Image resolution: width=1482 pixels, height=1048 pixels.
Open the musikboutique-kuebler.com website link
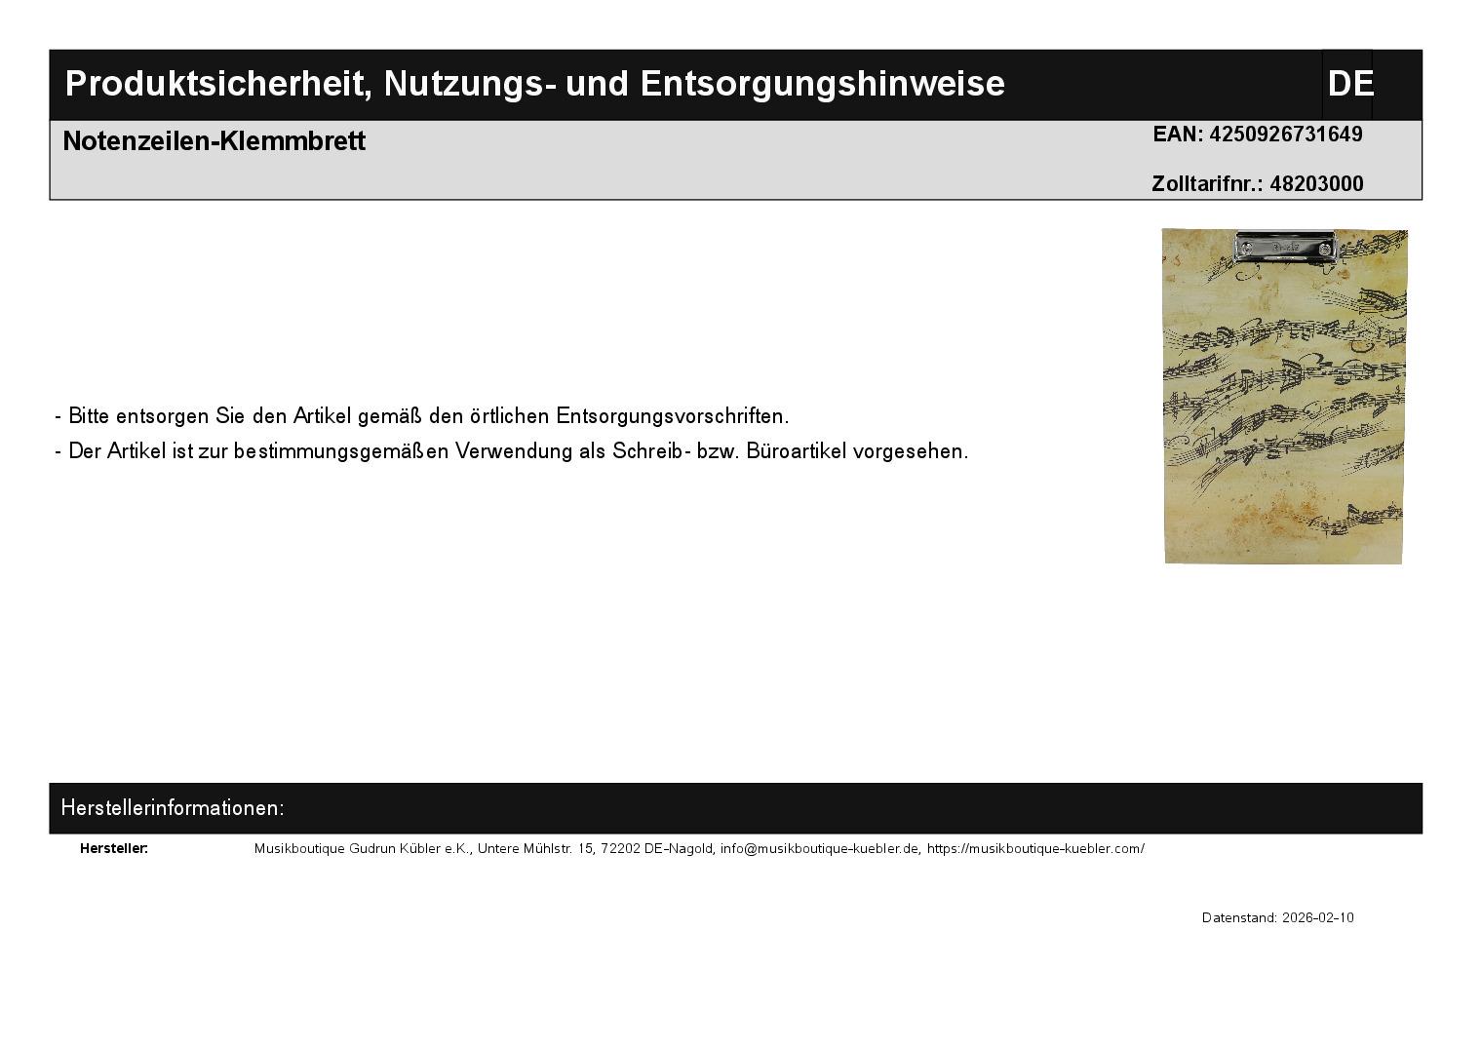1034,848
